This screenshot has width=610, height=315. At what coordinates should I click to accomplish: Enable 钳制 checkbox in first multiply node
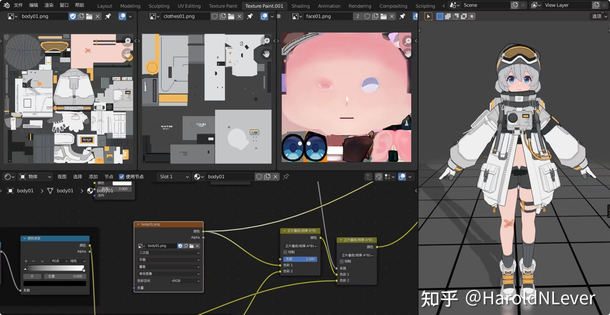click(x=285, y=252)
